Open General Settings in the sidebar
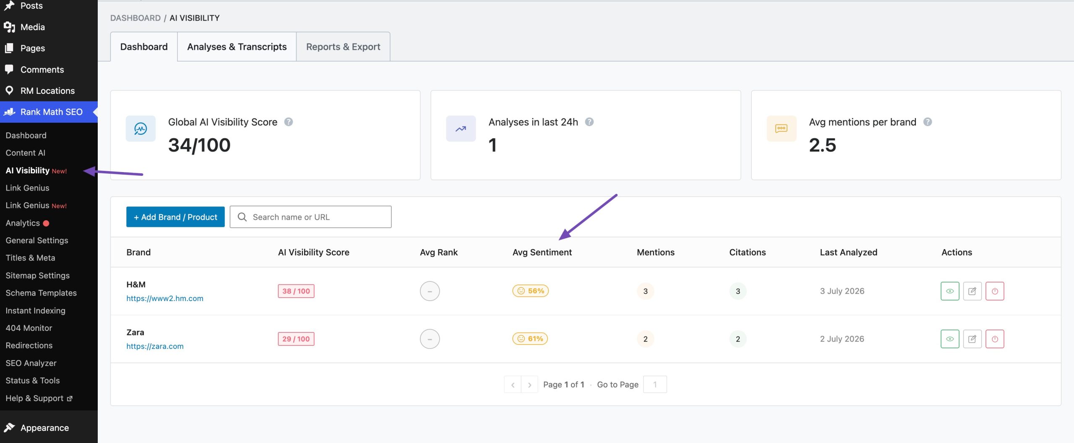The width and height of the screenshot is (1074, 443). tap(37, 240)
